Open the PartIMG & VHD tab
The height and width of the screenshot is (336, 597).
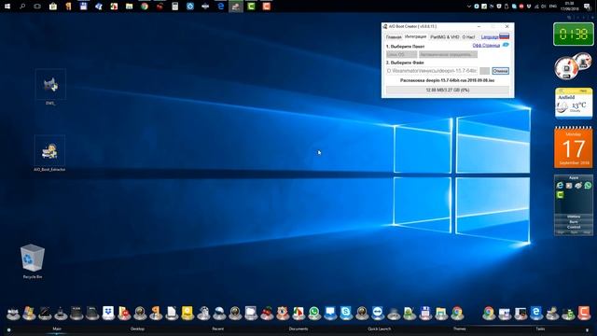(444, 37)
